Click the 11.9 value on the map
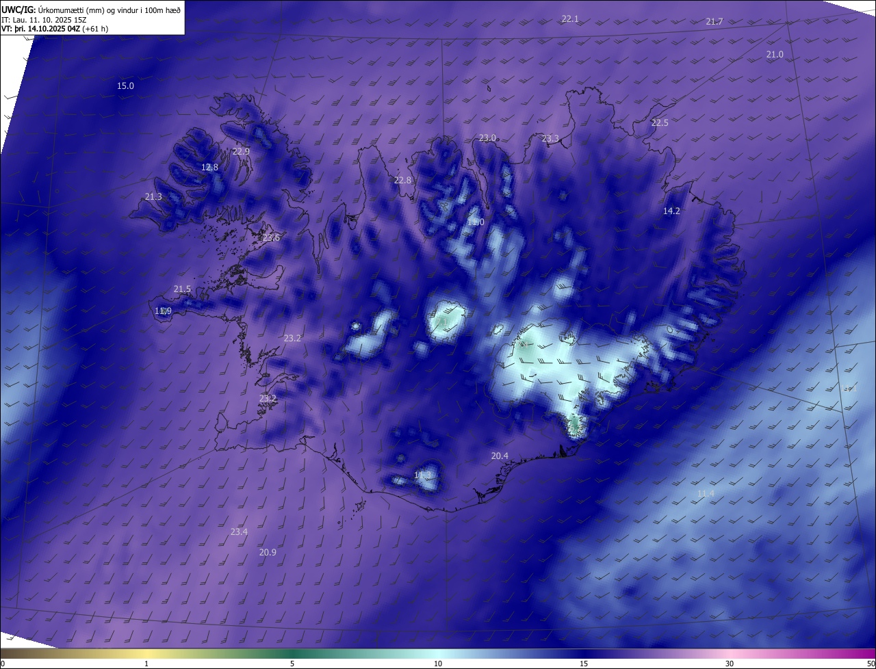Viewport: 876px width, 669px height. 163,311
